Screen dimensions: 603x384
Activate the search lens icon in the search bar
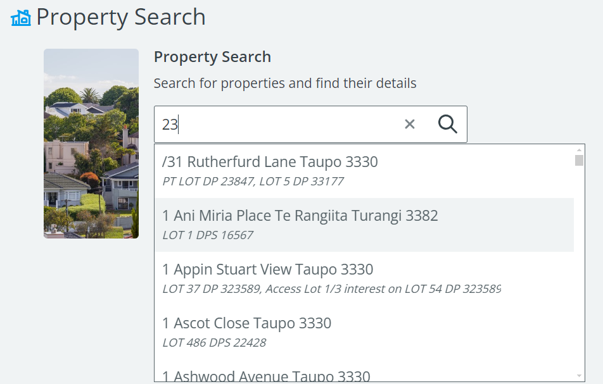click(447, 124)
